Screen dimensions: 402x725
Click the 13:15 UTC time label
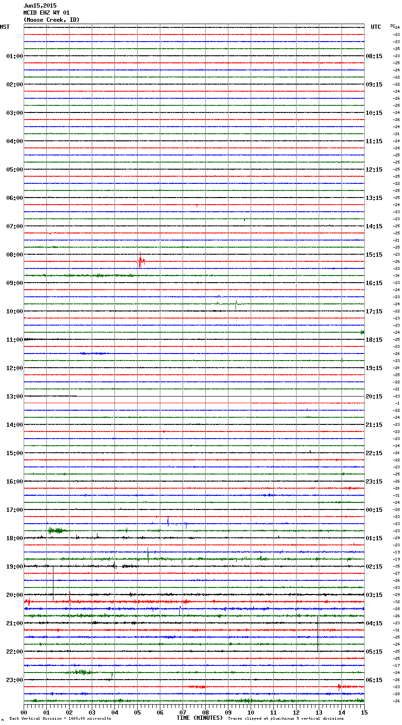pyautogui.click(x=374, y=198)
